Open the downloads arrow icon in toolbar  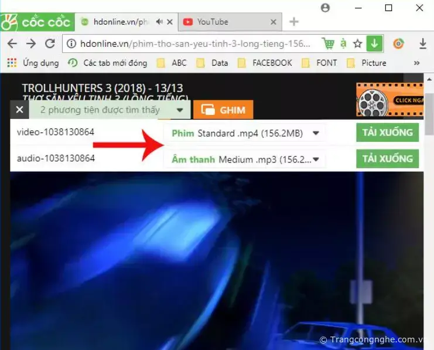pos(423,44)
